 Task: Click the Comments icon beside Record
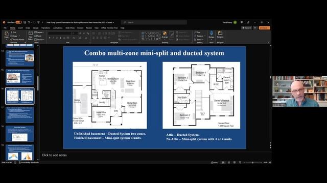(255, 28)
